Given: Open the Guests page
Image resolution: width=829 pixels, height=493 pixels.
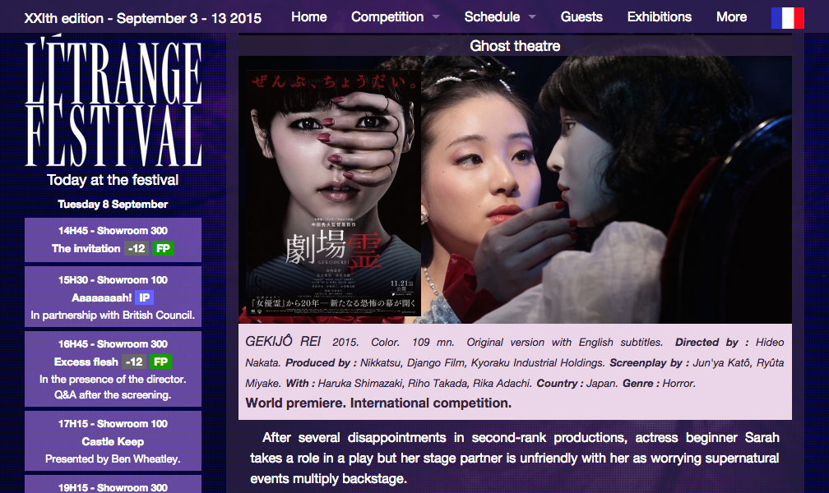Looking at the screenshot, I should 581,17.
